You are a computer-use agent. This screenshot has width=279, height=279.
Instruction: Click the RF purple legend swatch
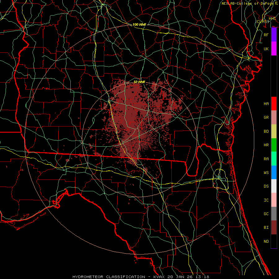274,35
